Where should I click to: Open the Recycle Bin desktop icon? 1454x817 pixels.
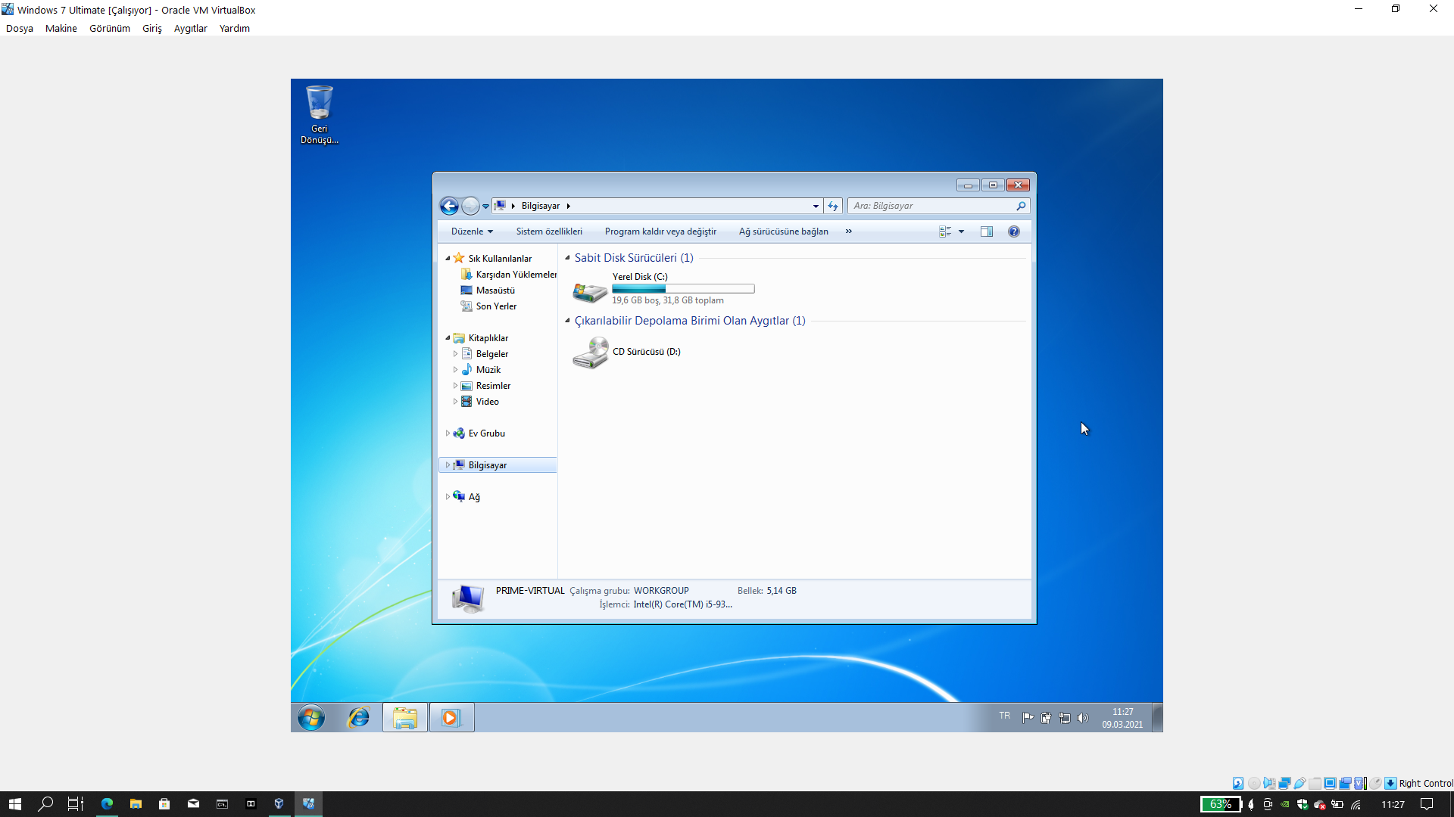coord(319,113)
